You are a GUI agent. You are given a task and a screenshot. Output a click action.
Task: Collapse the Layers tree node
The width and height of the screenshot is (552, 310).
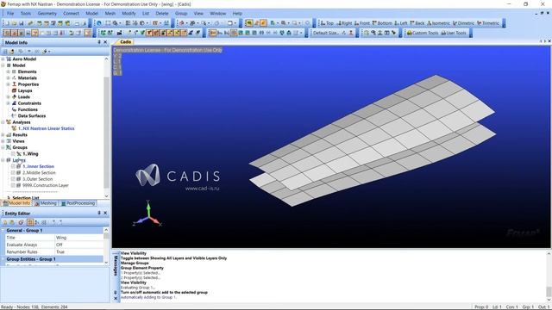pyautogui.click(x=3, y=160)
